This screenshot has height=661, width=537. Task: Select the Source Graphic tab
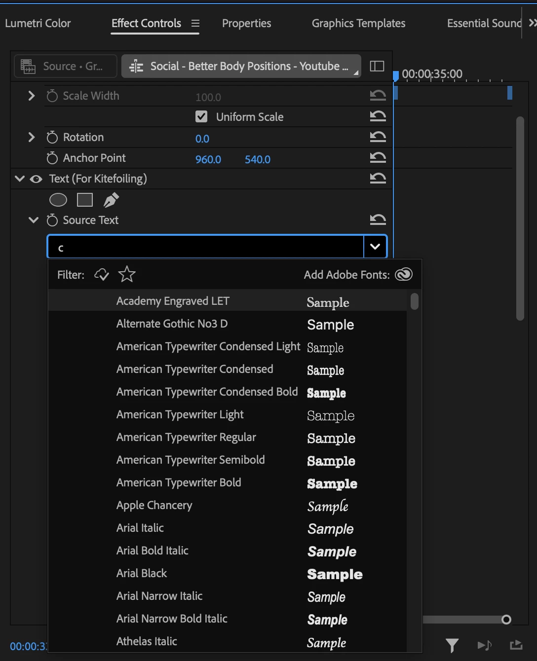pos(66,66)
